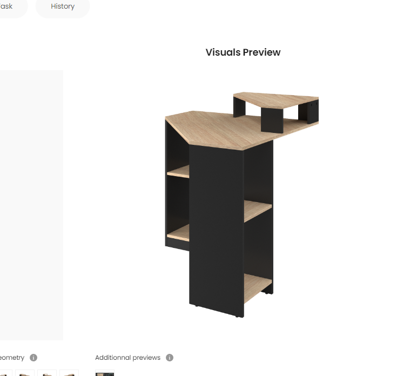Viewport: 417px width, 376px height.
Task: Click the Visuals Preview heading
Action: pyautogui.click(x=243, y=52)
